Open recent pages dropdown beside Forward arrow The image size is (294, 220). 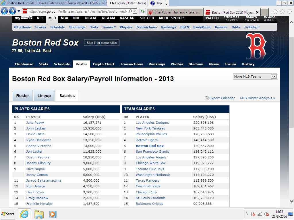coord(19,11)
